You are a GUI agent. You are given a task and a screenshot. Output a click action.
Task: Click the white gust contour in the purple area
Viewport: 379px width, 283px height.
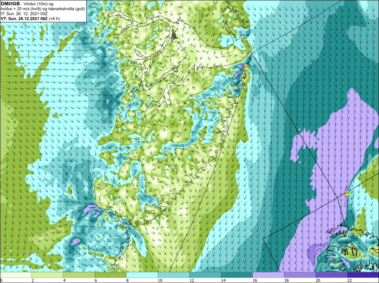(x=318, y=249)
